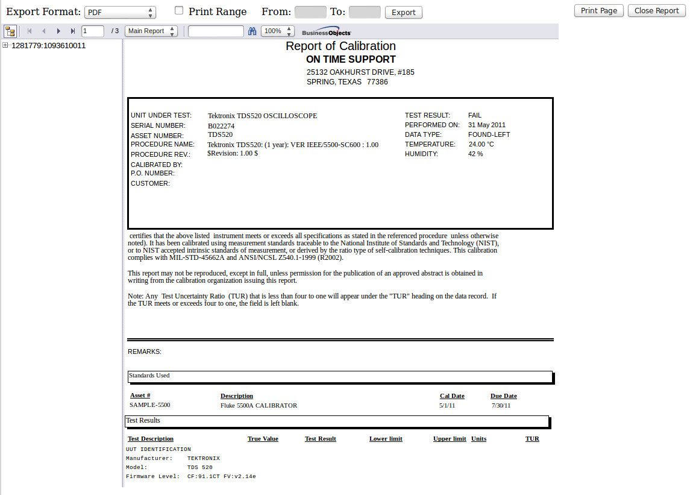Click the binoculars search icon
The height and width of the screenshot is (495, 690).
tap(252, 31)
